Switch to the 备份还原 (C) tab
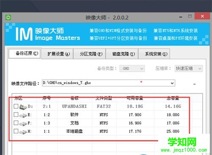 pos(25,54)
